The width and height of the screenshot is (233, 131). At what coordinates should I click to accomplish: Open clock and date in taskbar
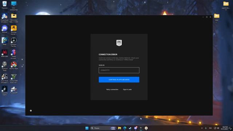point(224,128)
